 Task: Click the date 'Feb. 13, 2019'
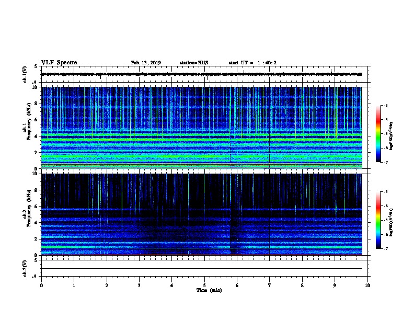pos(146,63)
